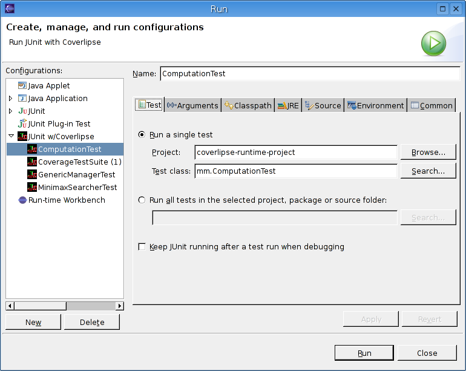Select the Run a single test option
Image resolution: width=466 pixels, height=371 pixels.
[x=142, y=135]
